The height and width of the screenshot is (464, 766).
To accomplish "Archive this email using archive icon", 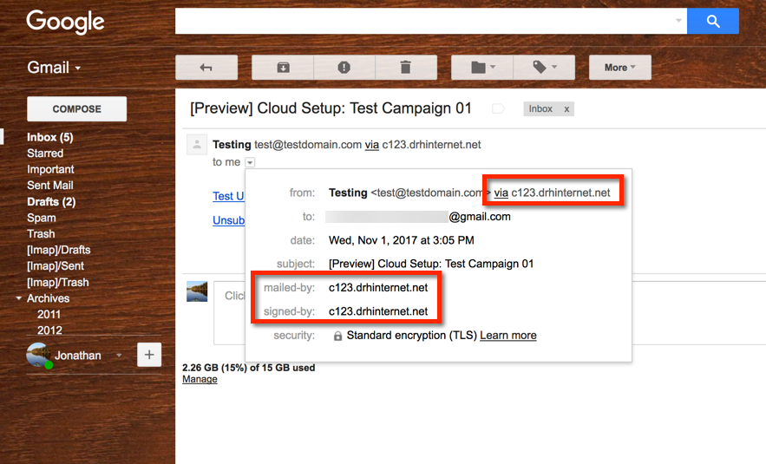I will 283,68.
